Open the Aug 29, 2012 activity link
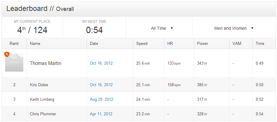 [101, 100]
